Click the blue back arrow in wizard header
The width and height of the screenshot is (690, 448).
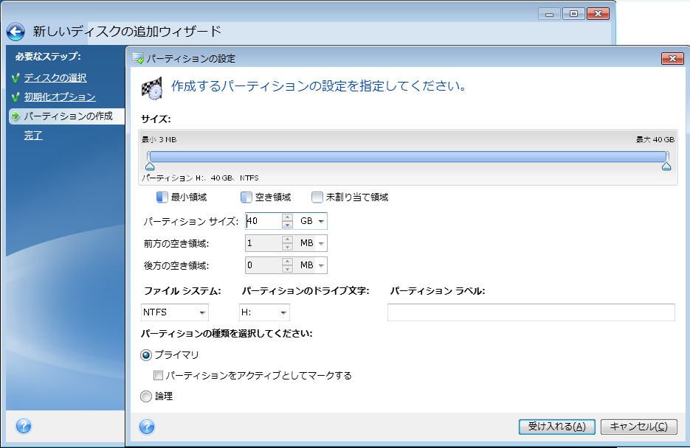click(x=15, y=32)
